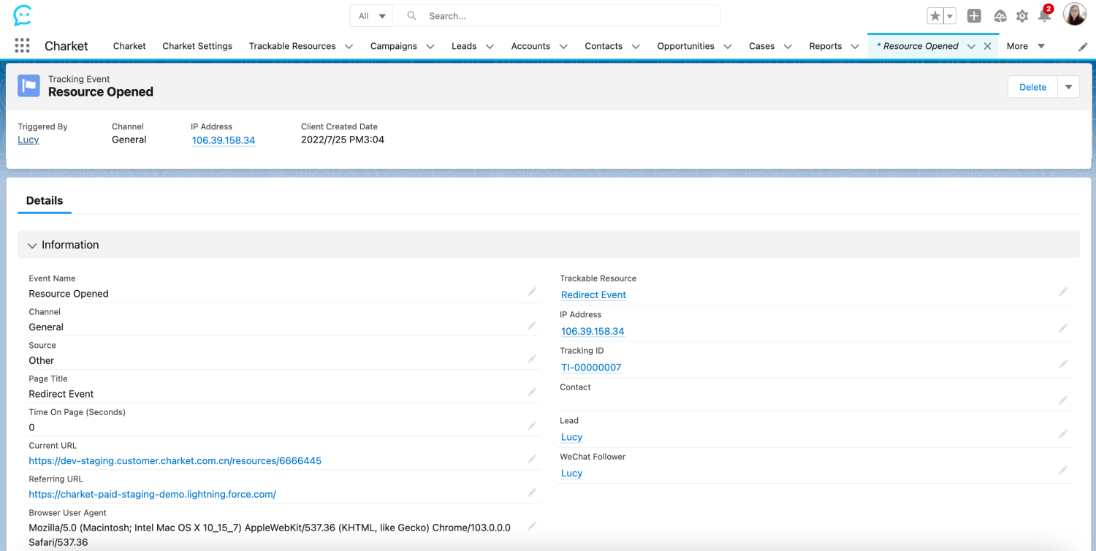Open the Favorites list dropdown arrow
This screenshot has height=551, width=1096.
point(950,16)
